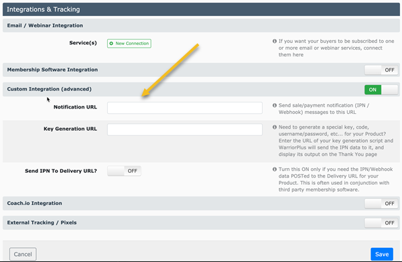The height and width of the screenshot is (262, 402).
Task: Click the Notification URL input field
Action: click(x=185, y=108)
